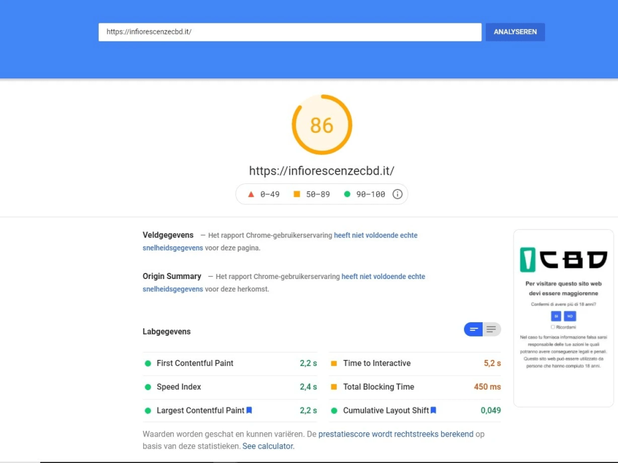Click green dot beside Speed Index
The image size is (618, 463).
148,387
